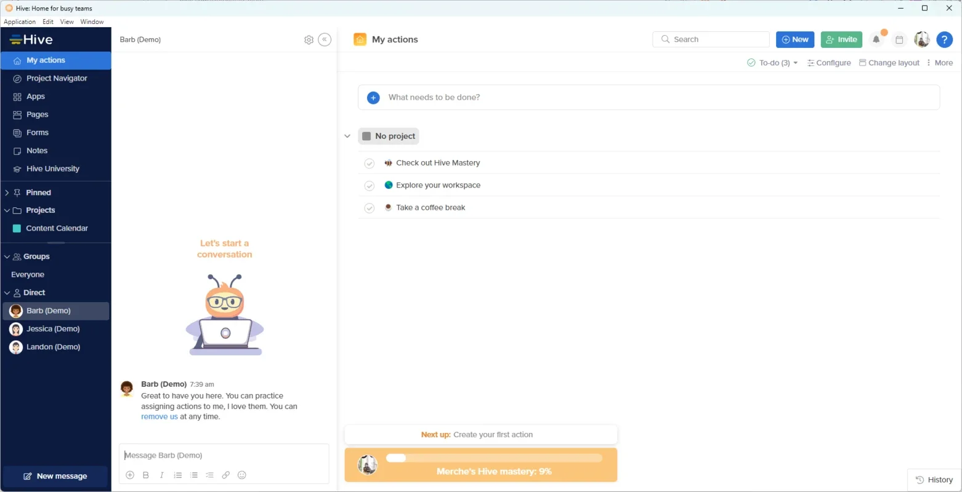Image resolution: width=962 pixels, height=492 pixels.
Task: Open the More options menu
Action: 940,63
